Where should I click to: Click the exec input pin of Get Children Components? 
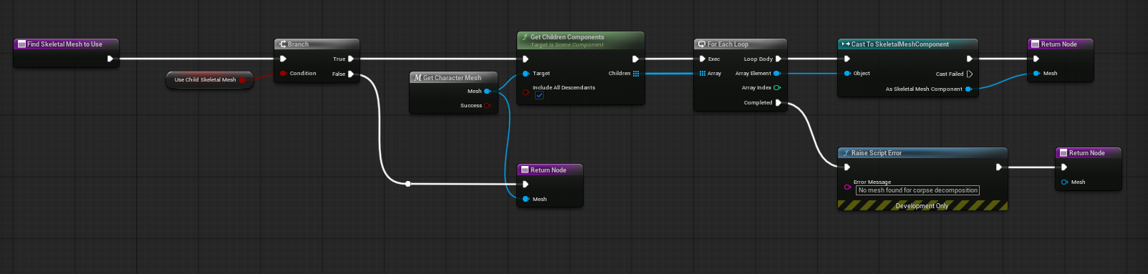526,59
